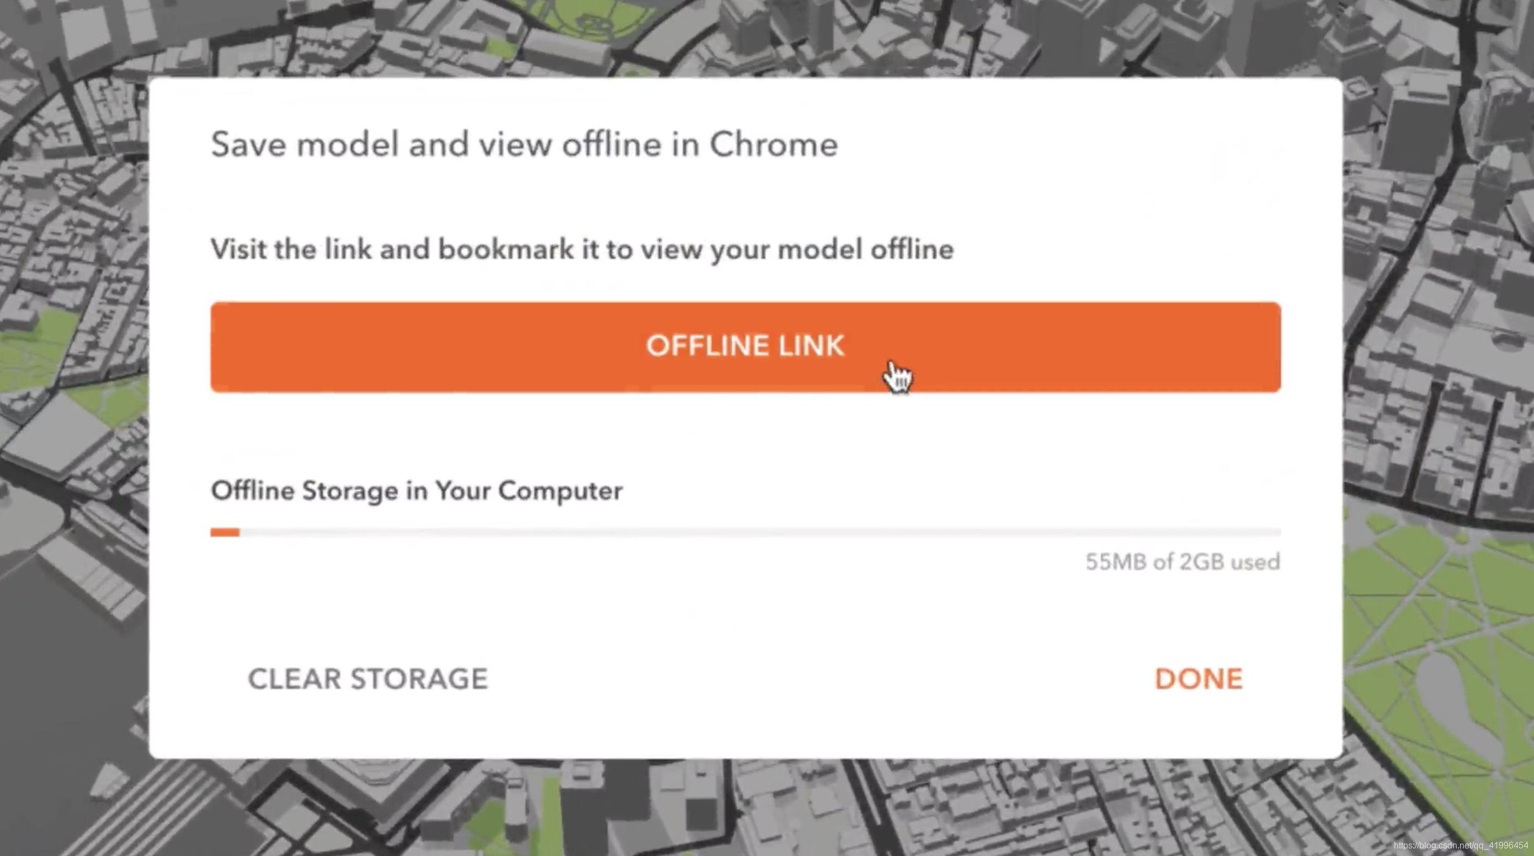The image size is (1534, 856).
Task: Click the blank area between CLEAR STORAGE and DONE
Action: (x=822, y=678)
